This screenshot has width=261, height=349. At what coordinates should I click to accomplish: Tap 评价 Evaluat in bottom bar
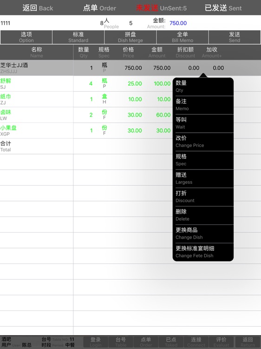[x=221, y=342]
